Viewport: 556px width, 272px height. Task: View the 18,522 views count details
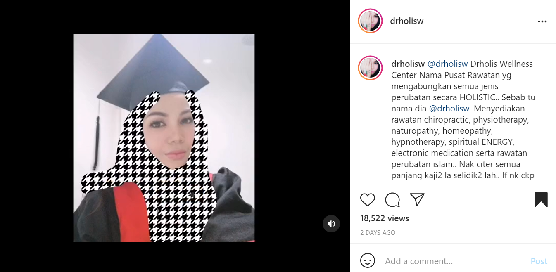385,218
